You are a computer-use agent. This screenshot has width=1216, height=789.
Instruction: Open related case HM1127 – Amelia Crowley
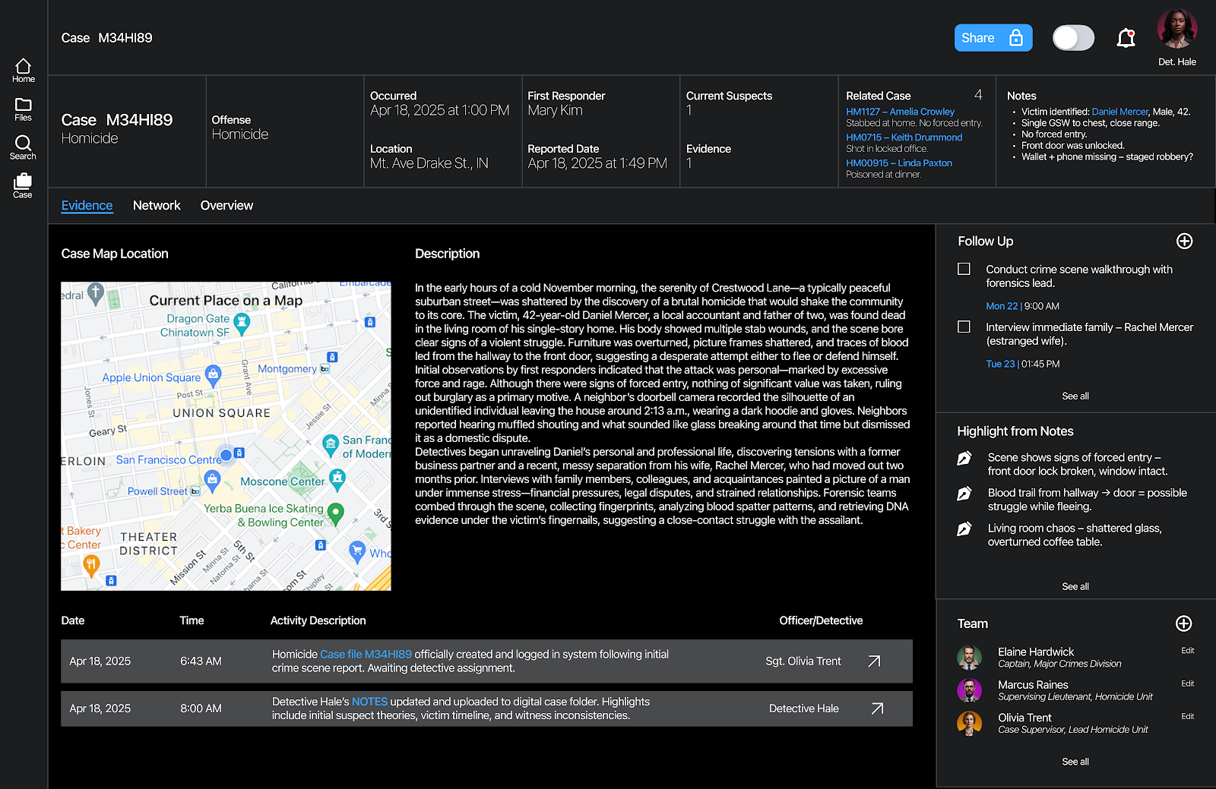[x=900, y=112]
